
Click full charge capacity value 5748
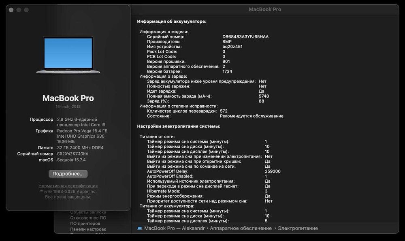(264, 96)
